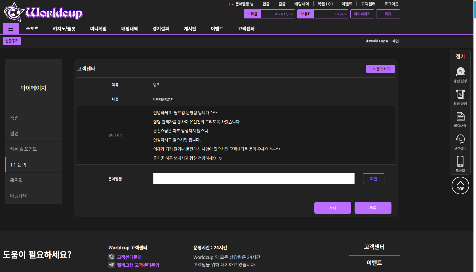Click the 충전 신청 coin icon

(460, 72)
